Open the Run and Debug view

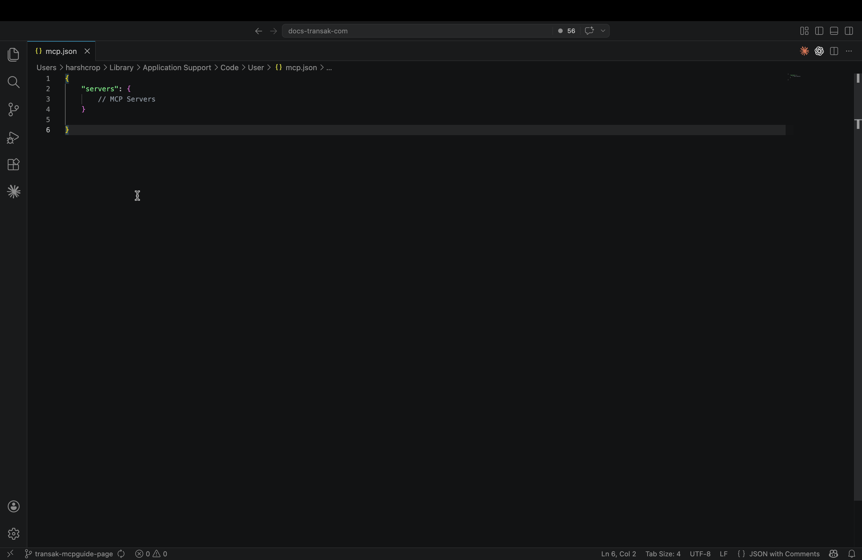tap(13, 137)
